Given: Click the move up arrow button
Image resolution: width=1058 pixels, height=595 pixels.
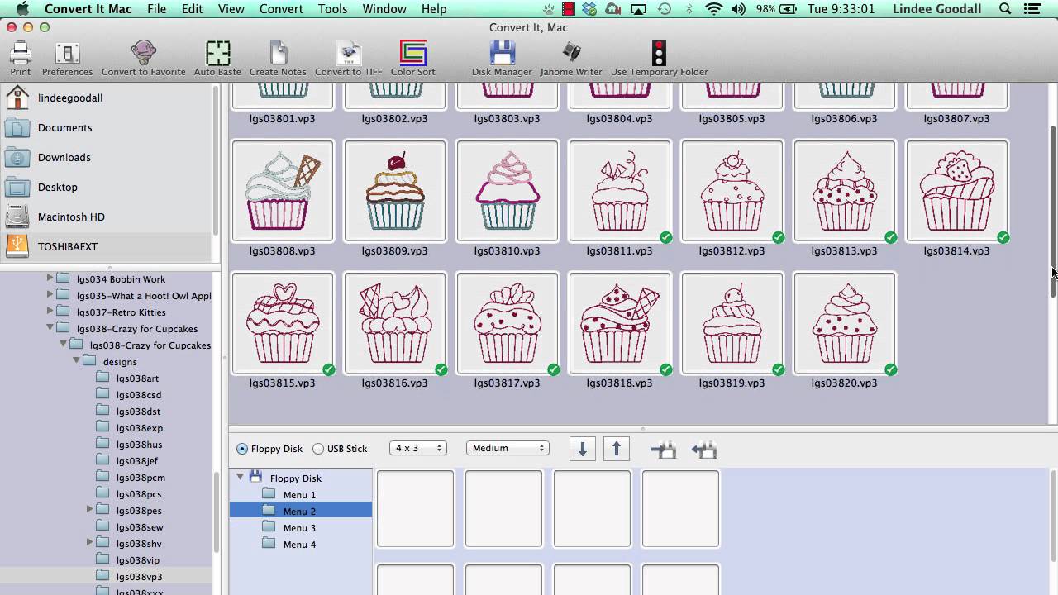Looking at the screenshot, I should (616, 449).
